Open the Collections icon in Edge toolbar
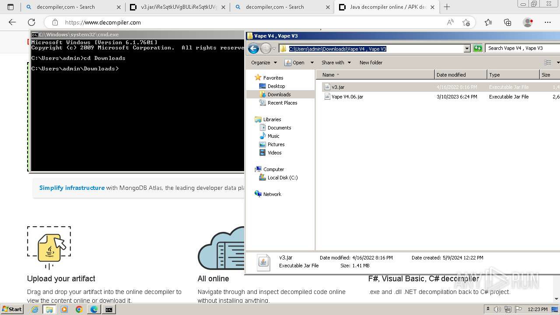560x315 pixels. coord(507,22)
